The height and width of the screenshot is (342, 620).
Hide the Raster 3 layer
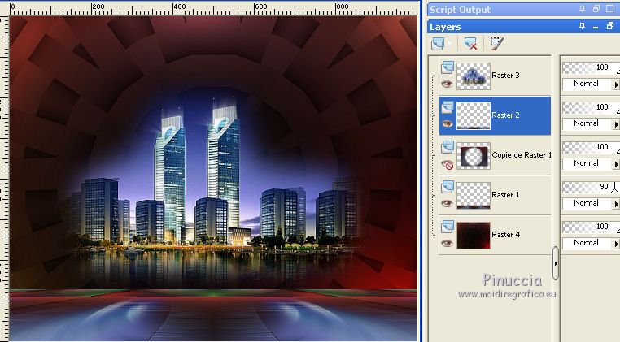click(x=447, y=84)
